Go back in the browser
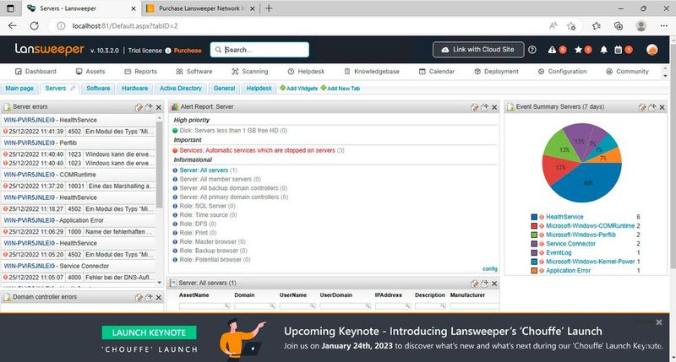676x362 pixels. point(12,26)
